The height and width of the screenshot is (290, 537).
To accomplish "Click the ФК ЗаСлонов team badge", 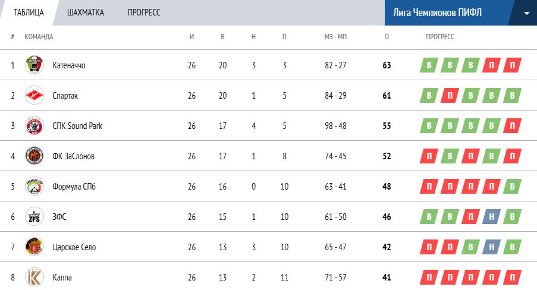I will tap(34, 156).
